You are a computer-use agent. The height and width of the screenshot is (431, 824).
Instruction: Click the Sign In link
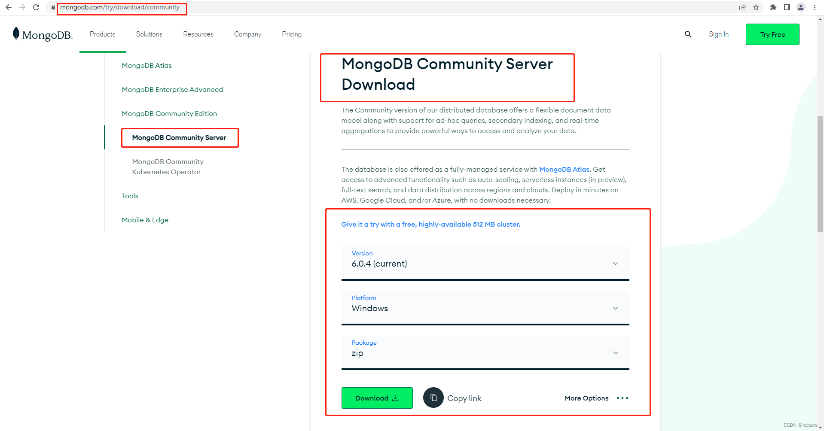click(x=719, y=34)
